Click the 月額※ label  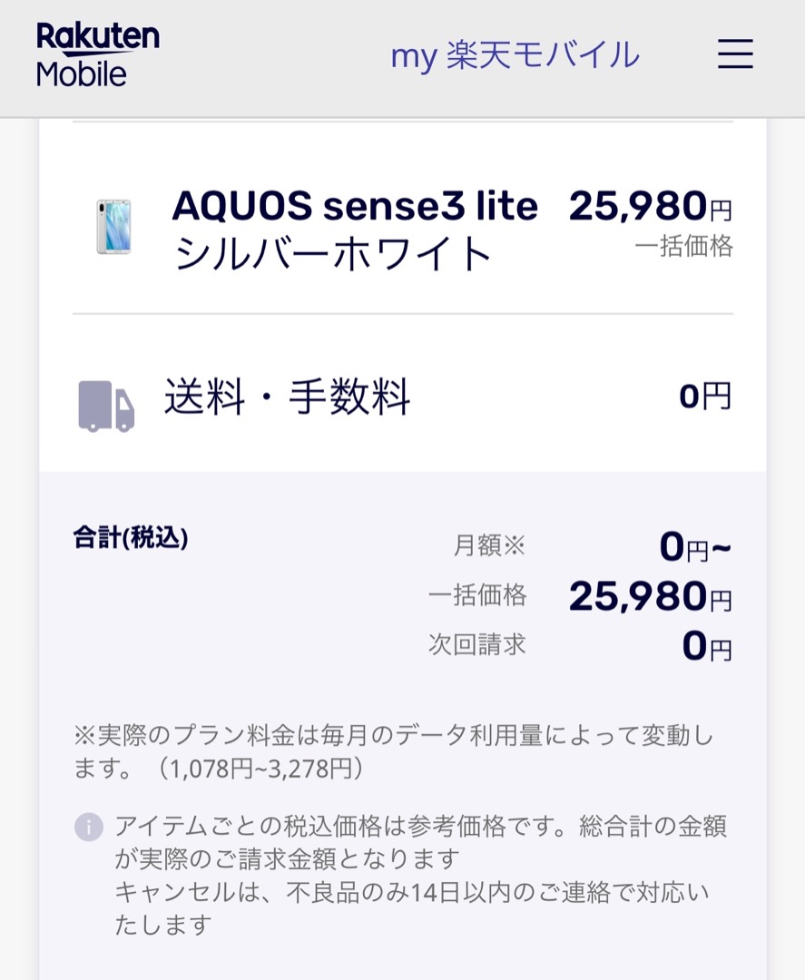click(x=489, y=545)
